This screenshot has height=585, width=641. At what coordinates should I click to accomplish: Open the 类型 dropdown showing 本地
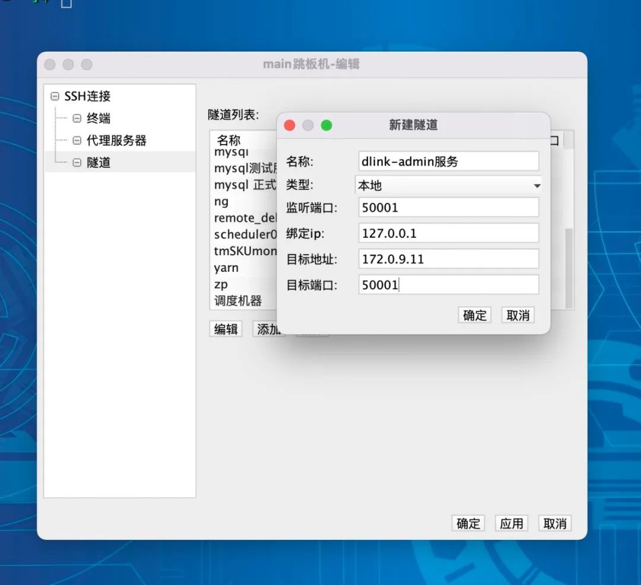tap(449, 186)
